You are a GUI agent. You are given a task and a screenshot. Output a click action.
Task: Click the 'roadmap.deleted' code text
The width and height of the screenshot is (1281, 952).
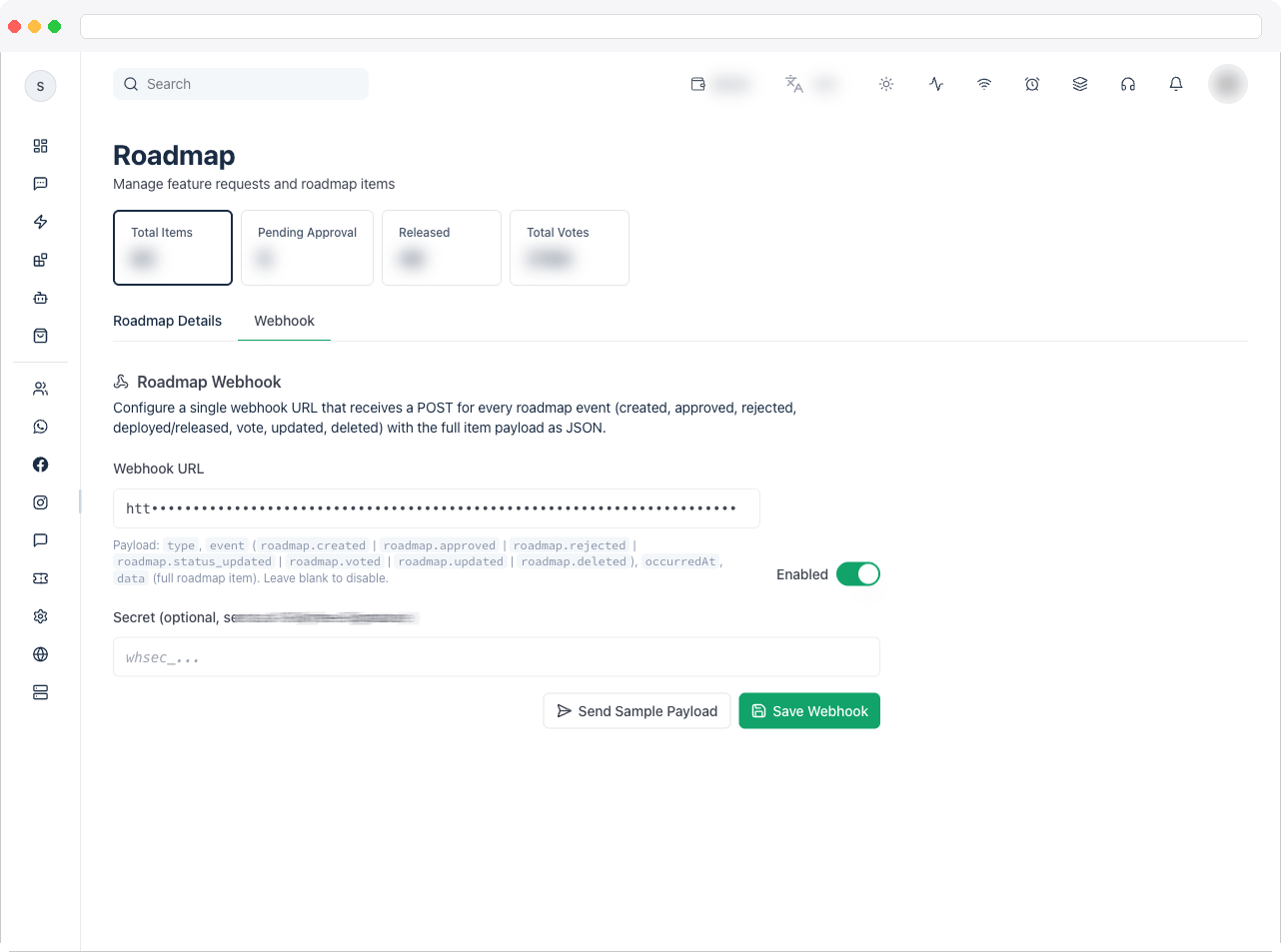574,561
